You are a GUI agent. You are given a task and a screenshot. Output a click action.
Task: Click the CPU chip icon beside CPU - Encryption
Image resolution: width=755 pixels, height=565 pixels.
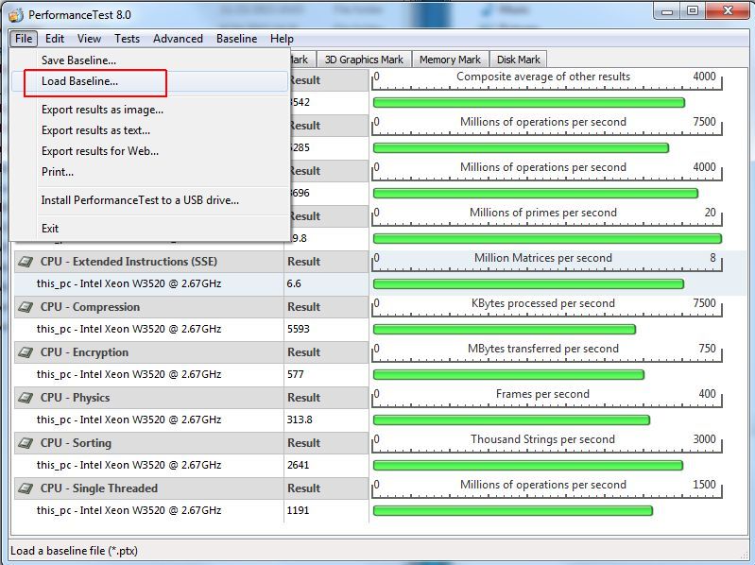coord(26,352)
